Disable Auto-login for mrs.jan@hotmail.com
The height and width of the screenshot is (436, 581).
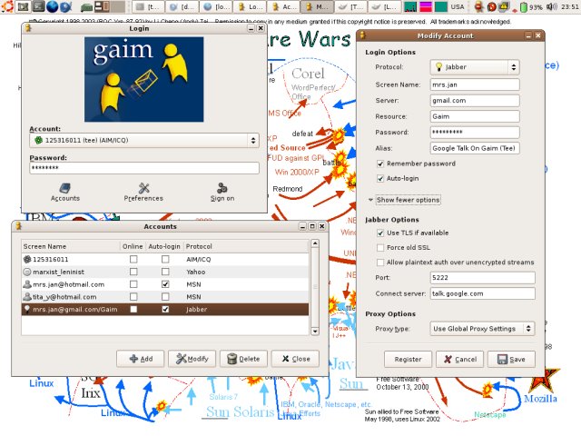tap(165, 284)
